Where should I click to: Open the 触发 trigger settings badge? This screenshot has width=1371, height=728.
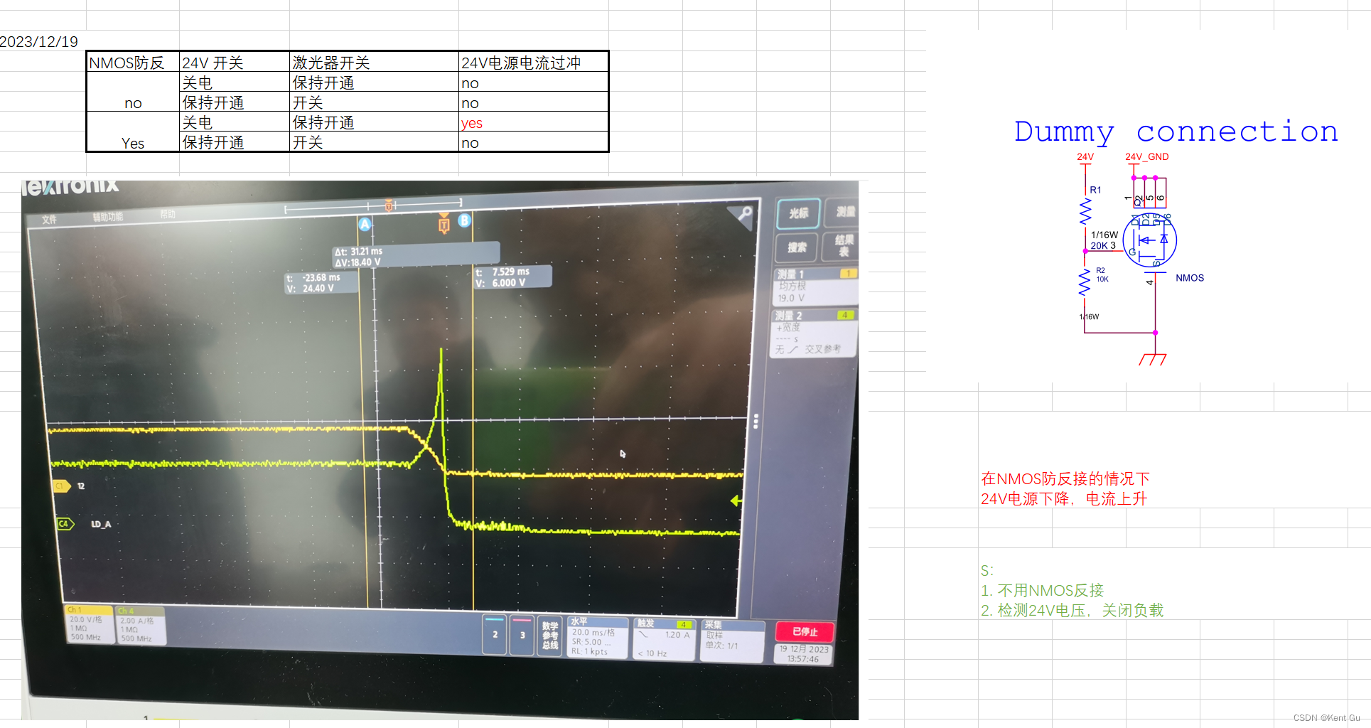pyautogui.click(x=665, y=639)
